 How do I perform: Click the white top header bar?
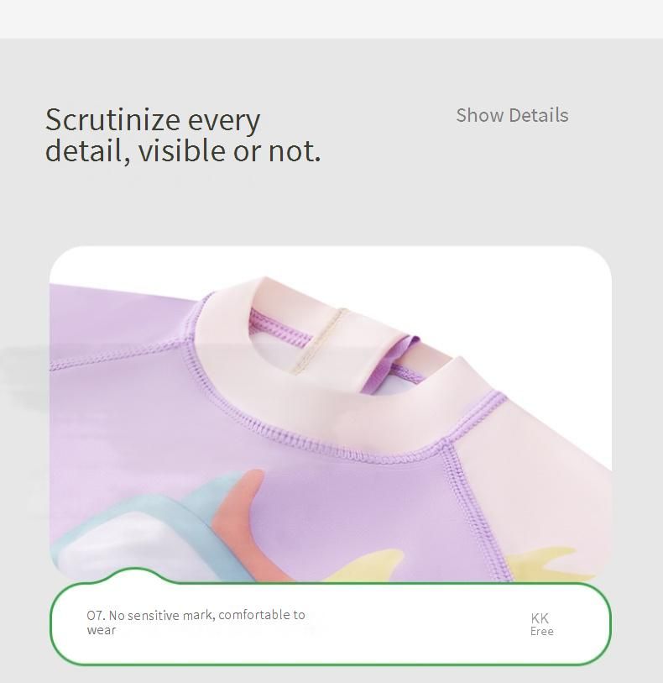point(331,19)
